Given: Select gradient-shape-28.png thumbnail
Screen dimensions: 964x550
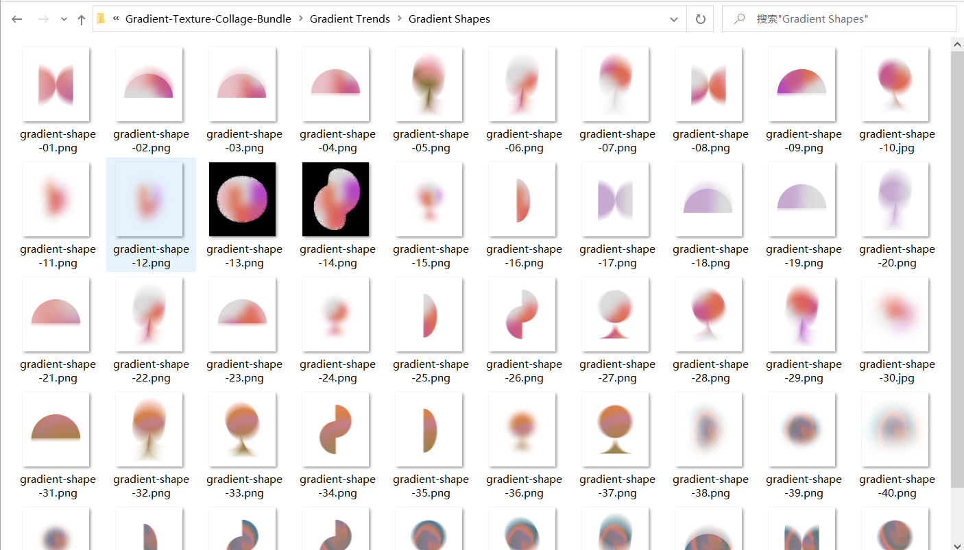Looking at the screenshot, I should pos(709,314).
